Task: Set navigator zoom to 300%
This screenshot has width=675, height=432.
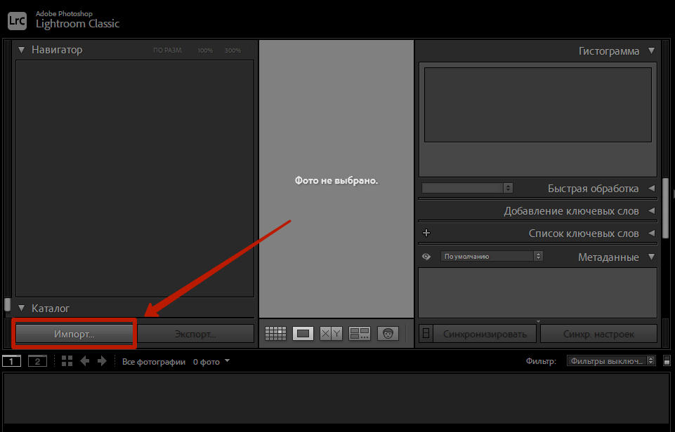Action: (x=232, y=50)
